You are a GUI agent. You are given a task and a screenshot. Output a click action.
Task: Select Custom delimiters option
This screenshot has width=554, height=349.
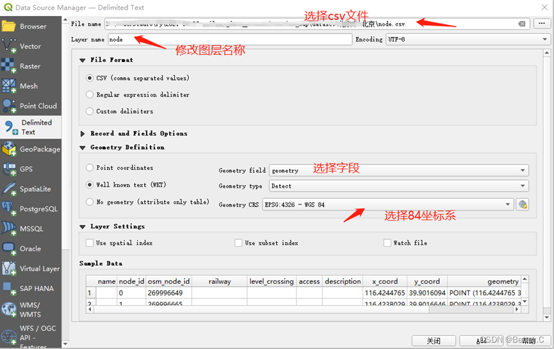90,111
